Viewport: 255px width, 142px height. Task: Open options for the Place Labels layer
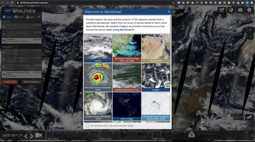click(37, 25)
